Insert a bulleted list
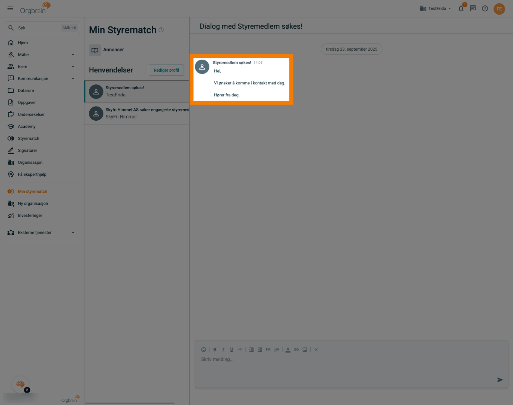 tap(268, 349)
